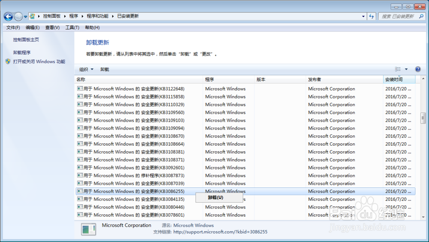Expand the 组织 dropdown menu
Viewport: 429px width, 242px height.
pos(86,69)
